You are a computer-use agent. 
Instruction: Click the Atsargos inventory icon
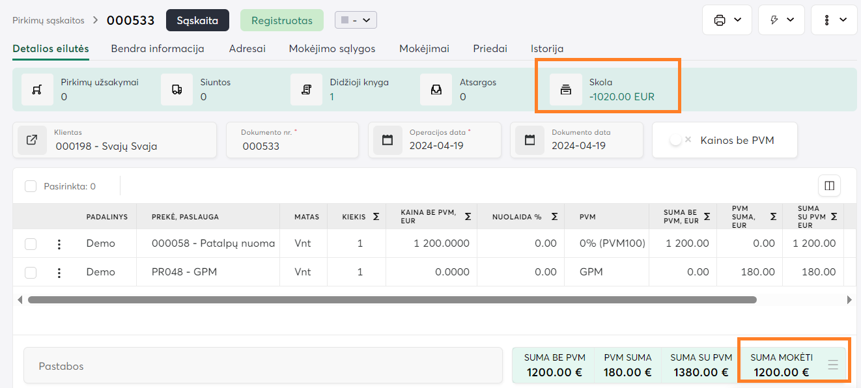[x=436, y=90]
